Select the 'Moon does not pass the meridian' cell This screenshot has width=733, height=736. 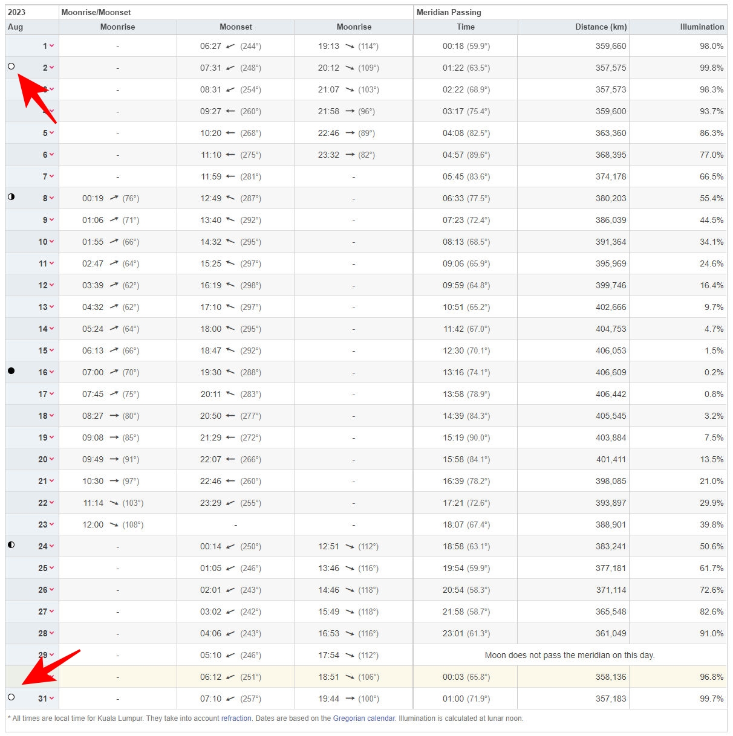569,655
